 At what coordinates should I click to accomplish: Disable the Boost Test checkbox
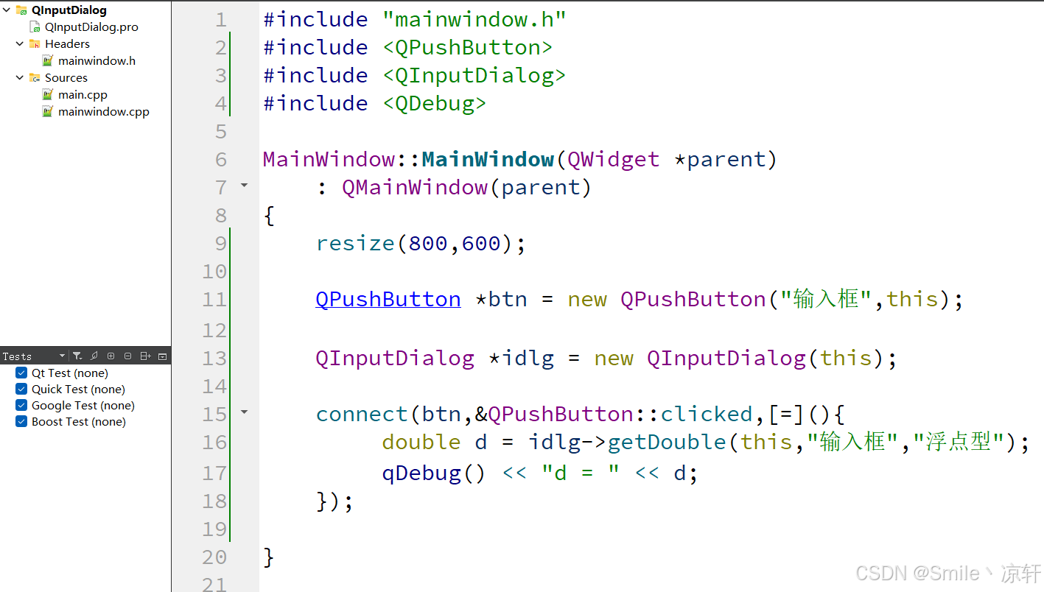(21, 421)
